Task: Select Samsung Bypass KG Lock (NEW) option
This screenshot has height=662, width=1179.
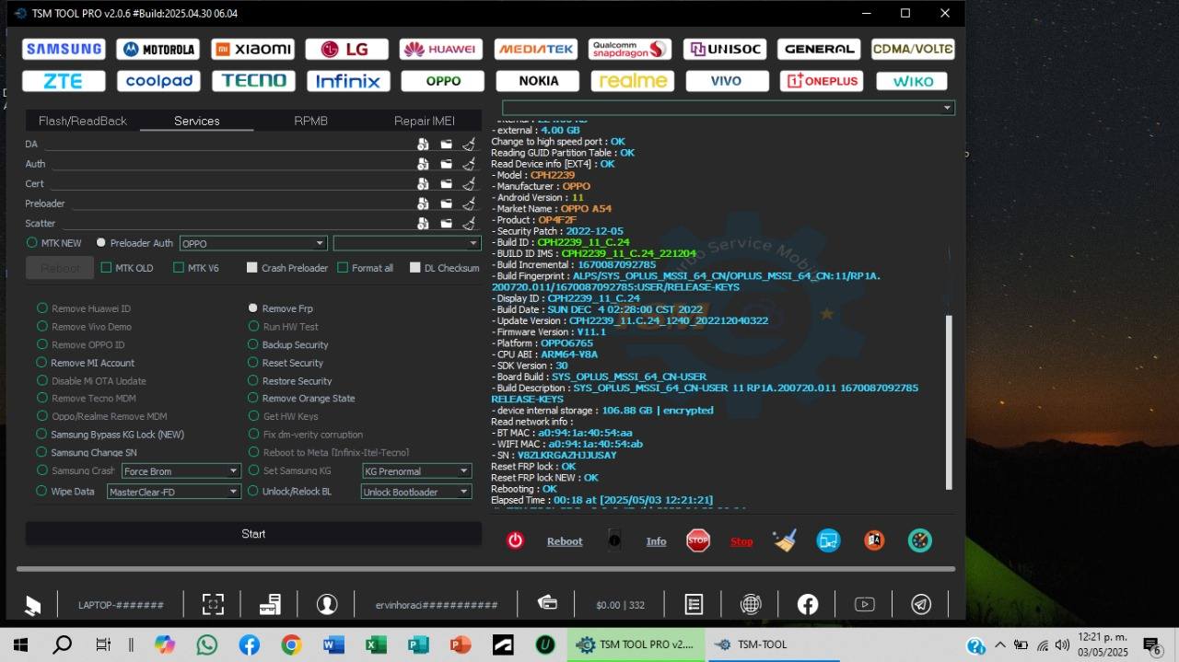Action: (111, 435)
